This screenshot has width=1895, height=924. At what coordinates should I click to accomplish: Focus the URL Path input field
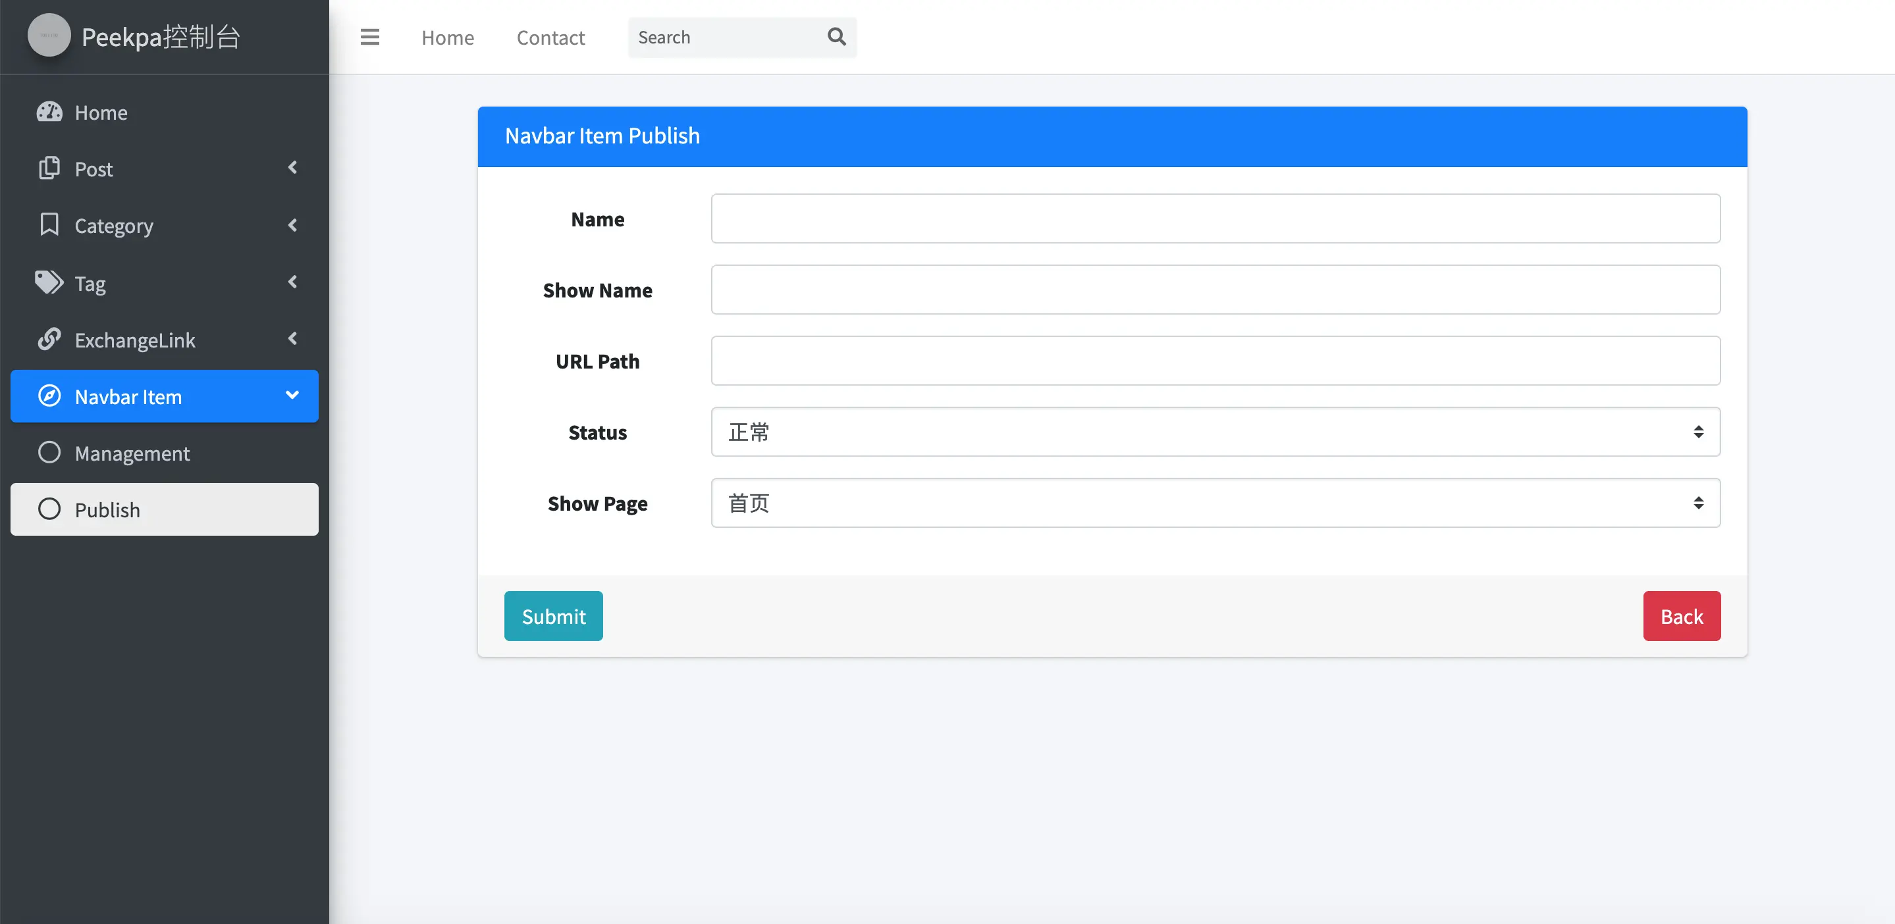point(1215,360)
